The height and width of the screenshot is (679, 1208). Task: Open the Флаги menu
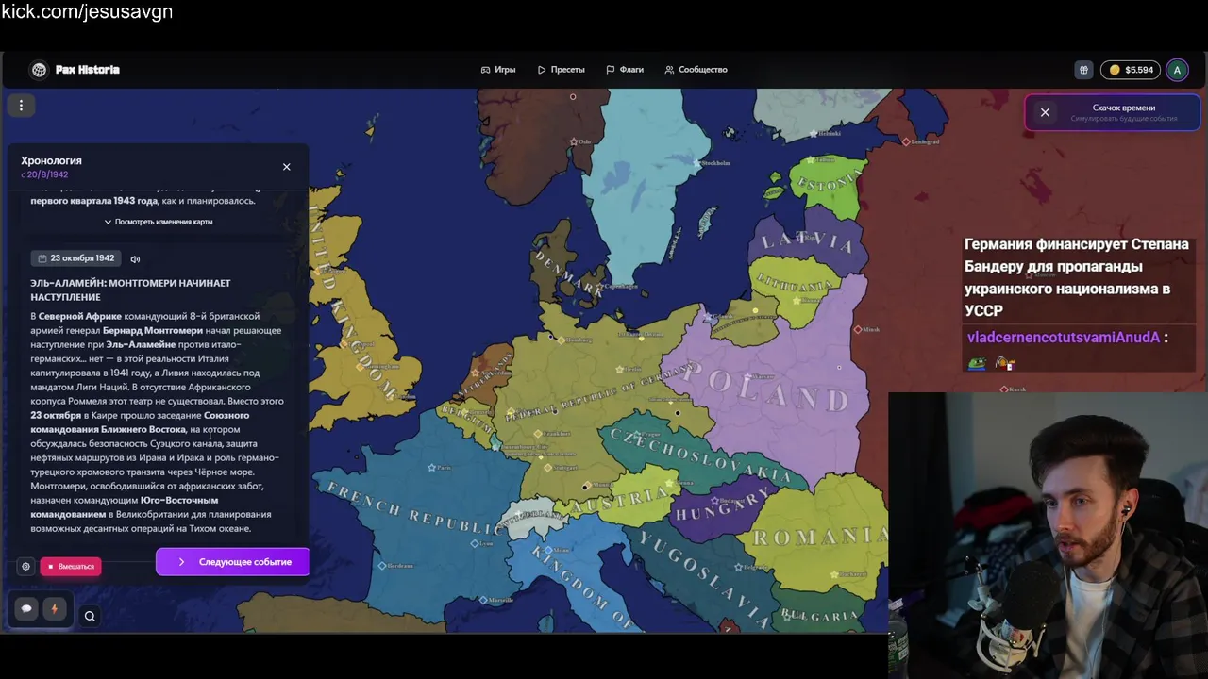[625, 70]
